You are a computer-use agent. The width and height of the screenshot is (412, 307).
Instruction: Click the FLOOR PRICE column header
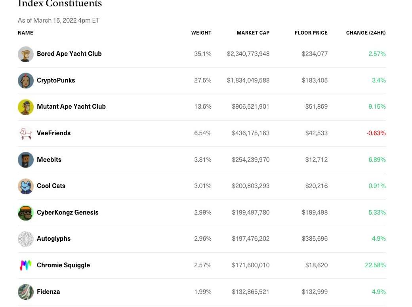(x=311, y=33)
